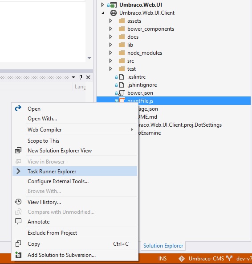The image size is (252, 264).
Task: Expand the Umbraco.Web.UI project node
Action: (102, 5)
